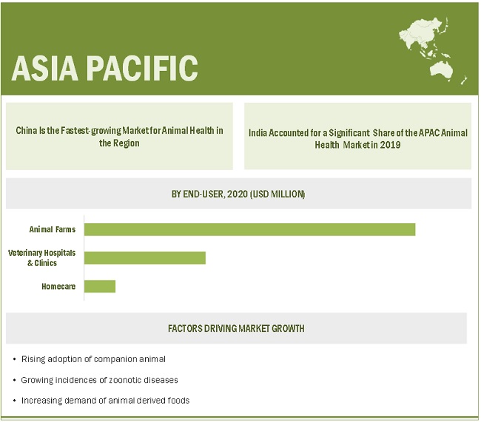Click bullet point before Rising adoption
This screenshot has height=422, width=481.
click(14, 360)
